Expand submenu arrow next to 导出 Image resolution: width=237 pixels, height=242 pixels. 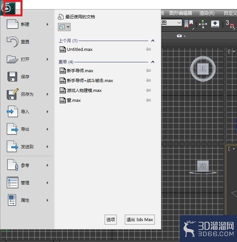tap(48, 129)
